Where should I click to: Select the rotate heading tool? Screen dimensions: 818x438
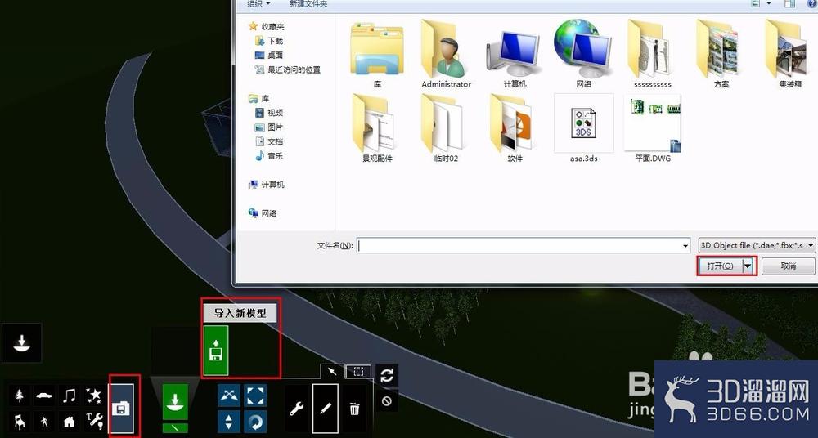click(255, 422)
